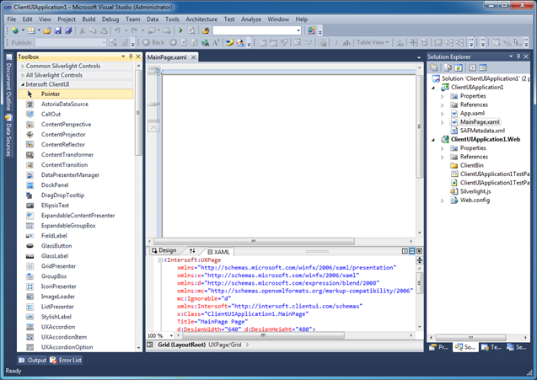The image size is (537, 380).
Task: Select the GlassLabel toolbox control
Action: click(75, 256)
